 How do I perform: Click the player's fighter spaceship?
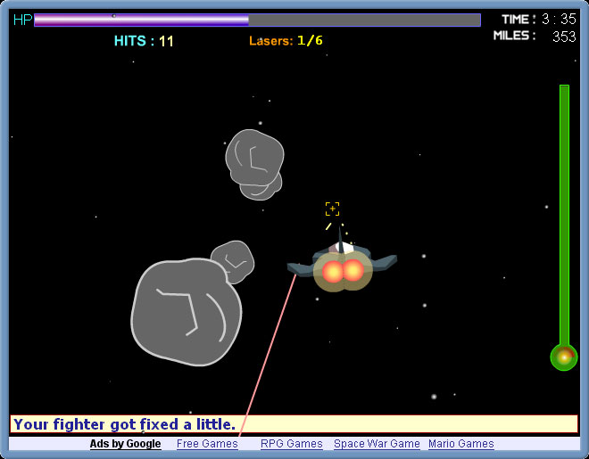(x=342, y=258)
